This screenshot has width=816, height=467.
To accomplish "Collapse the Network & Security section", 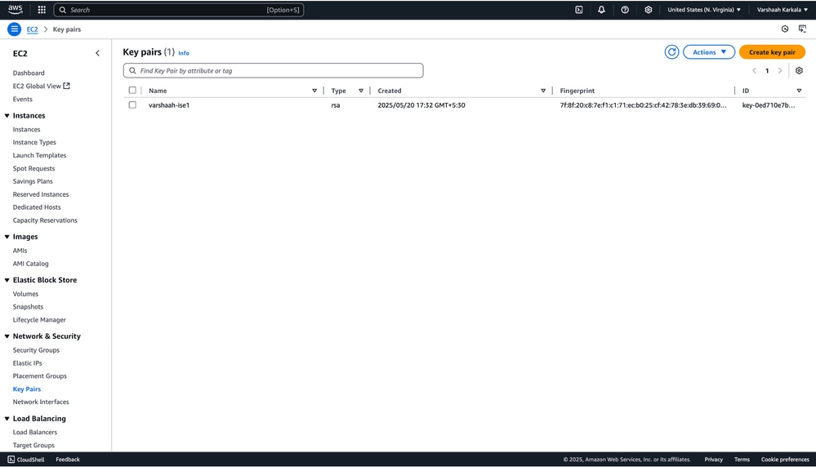I will click(x=7, y=336).
